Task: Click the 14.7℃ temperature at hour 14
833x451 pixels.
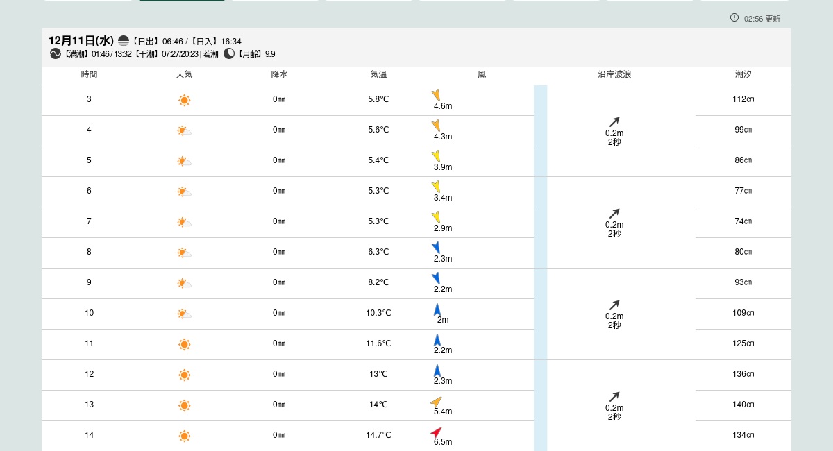Action: tap(378, 435)
